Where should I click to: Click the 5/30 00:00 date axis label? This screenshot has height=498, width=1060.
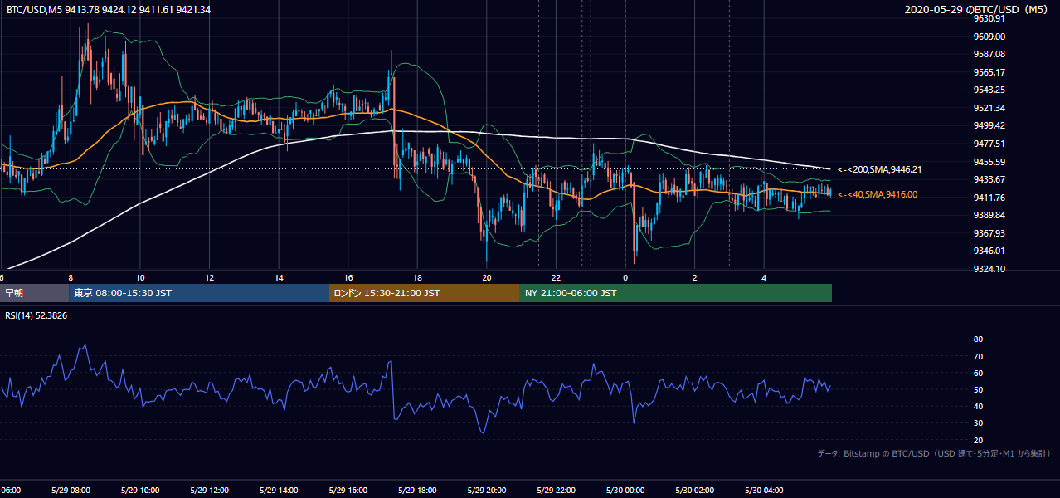point(625,491)
